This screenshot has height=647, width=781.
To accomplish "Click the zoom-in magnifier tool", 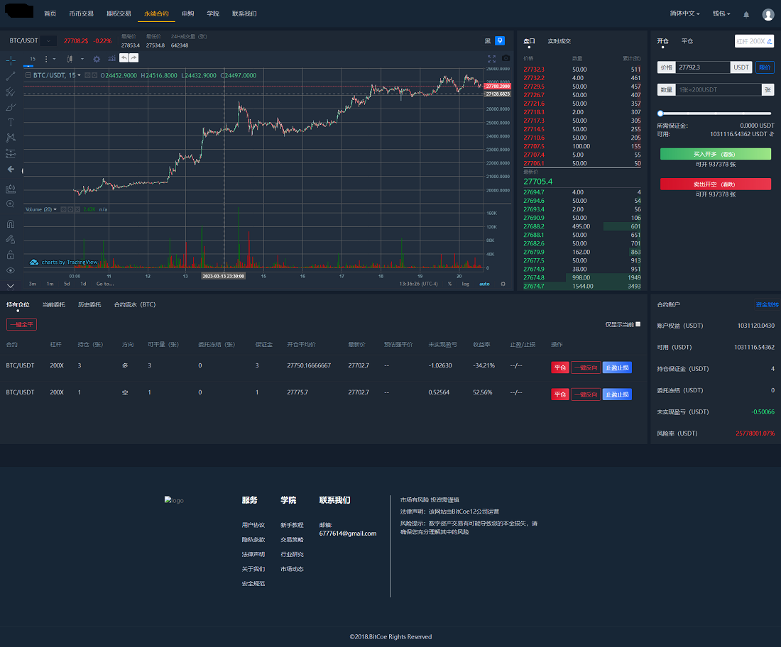I will coord(11,204).
